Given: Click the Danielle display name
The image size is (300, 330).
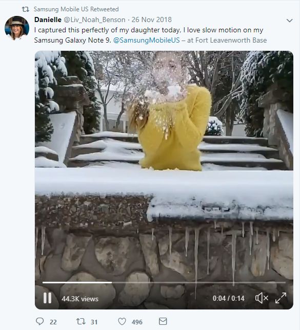Looking at the screenshot, I should pyautogui.click(x=48, y=20).
